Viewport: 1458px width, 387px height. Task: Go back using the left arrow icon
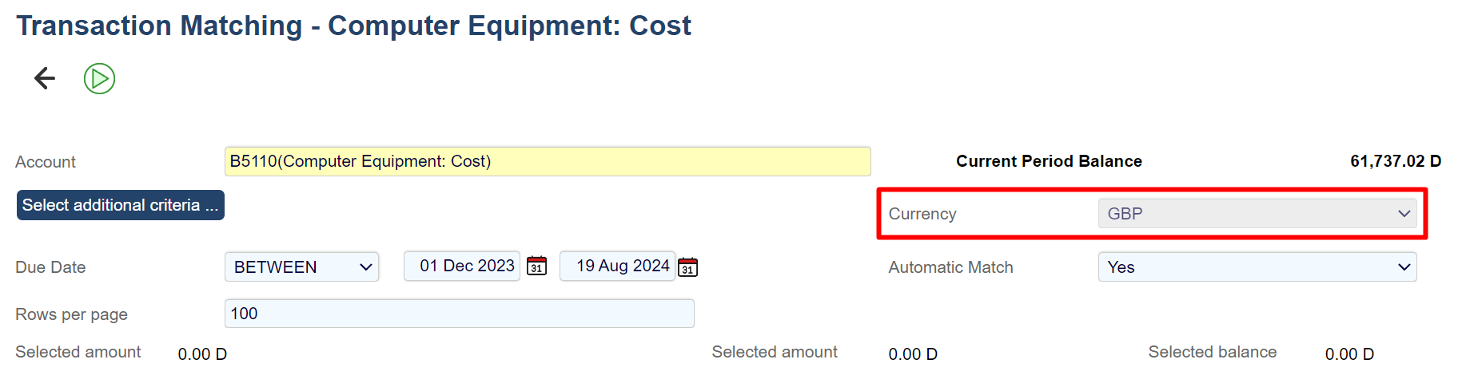(x=45, y=78)
